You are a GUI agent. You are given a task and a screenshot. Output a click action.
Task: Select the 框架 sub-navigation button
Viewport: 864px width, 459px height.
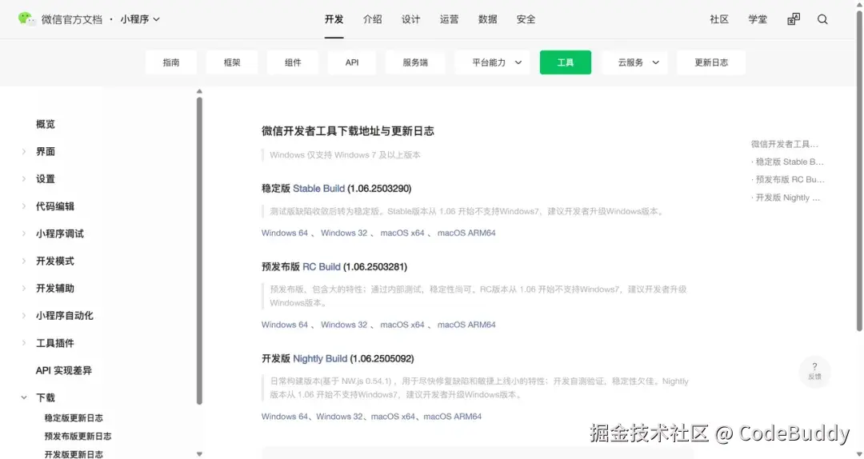pyautogui.click(x=232, y=62)
